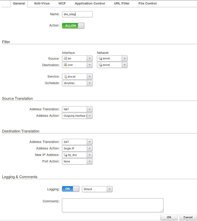Screen dimensions: 197x221
Task: Click the OK button
Action: tap(169, 217)
